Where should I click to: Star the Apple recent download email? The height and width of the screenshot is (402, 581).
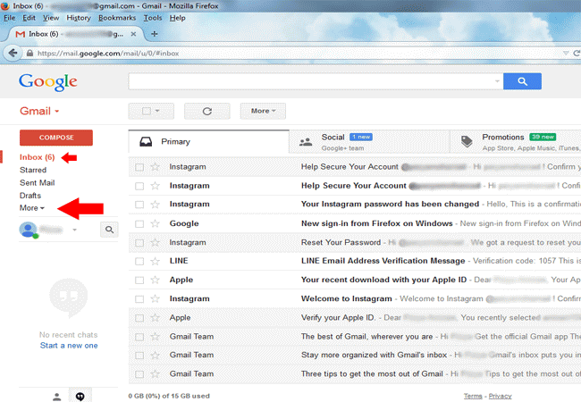(x=156, y=280)
